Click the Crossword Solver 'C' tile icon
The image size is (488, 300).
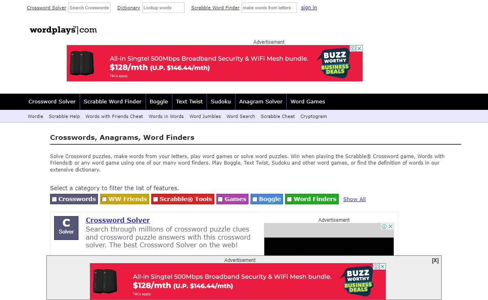66,228
